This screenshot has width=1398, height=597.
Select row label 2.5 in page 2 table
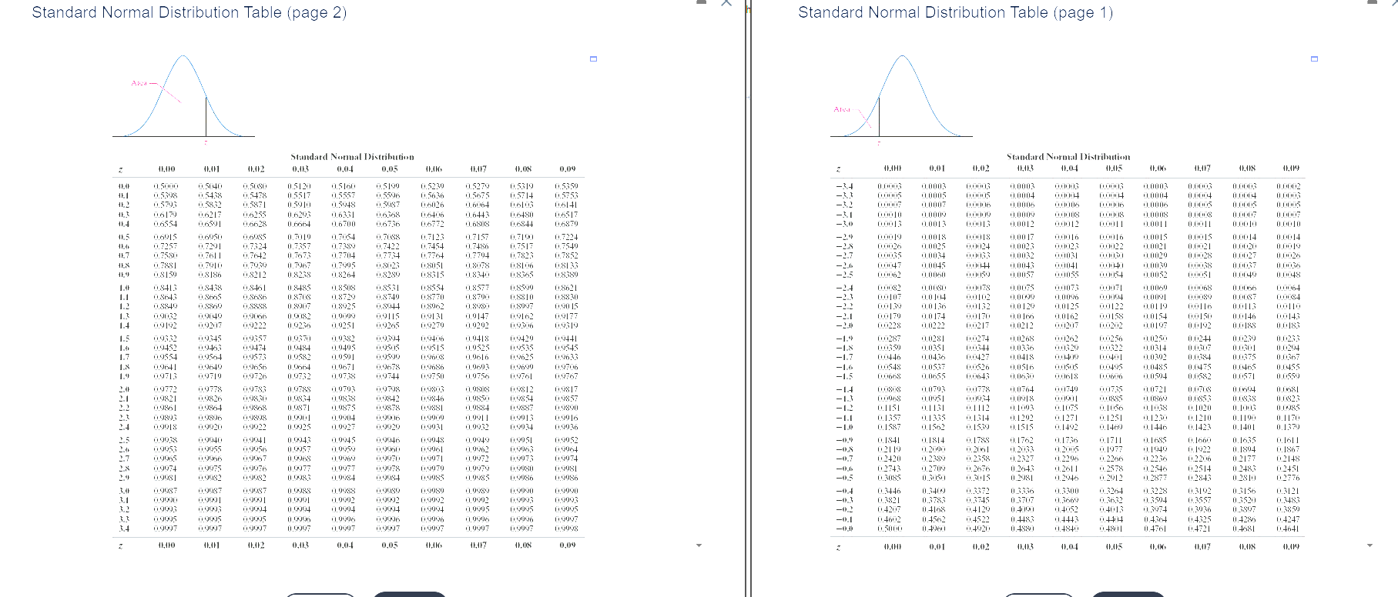(123, 440)
